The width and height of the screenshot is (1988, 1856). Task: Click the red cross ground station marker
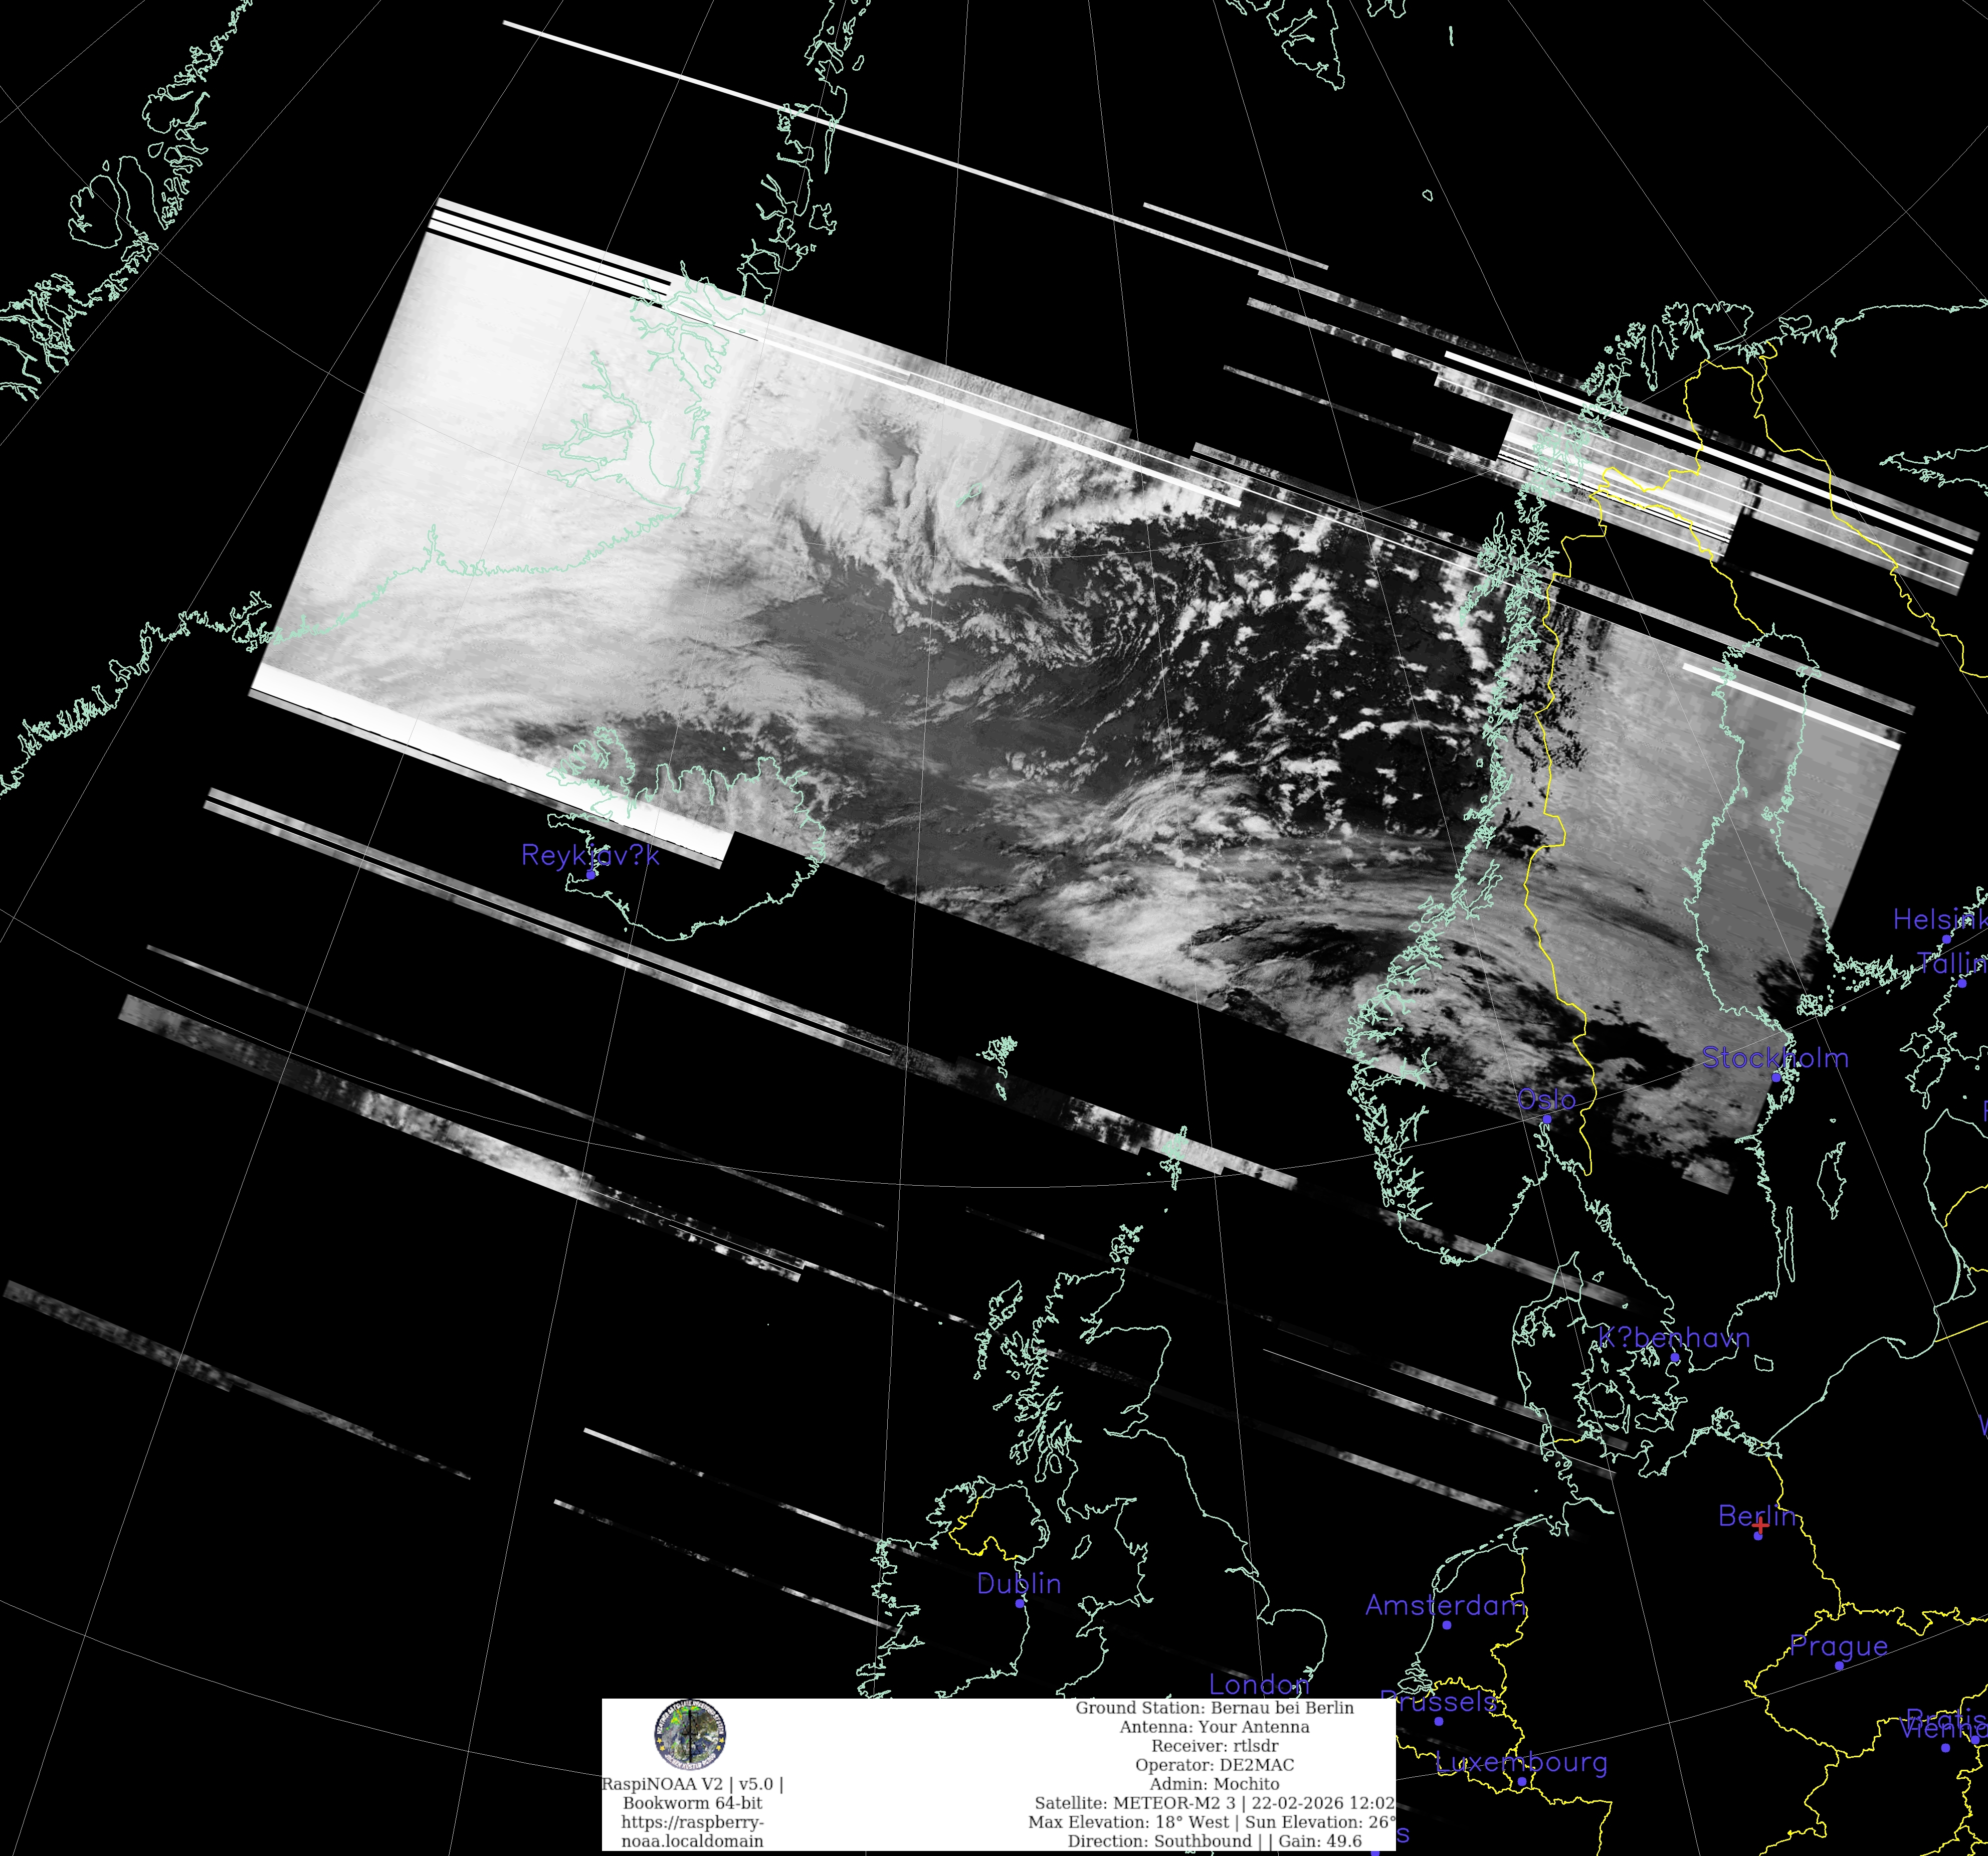[1760, 1526]
